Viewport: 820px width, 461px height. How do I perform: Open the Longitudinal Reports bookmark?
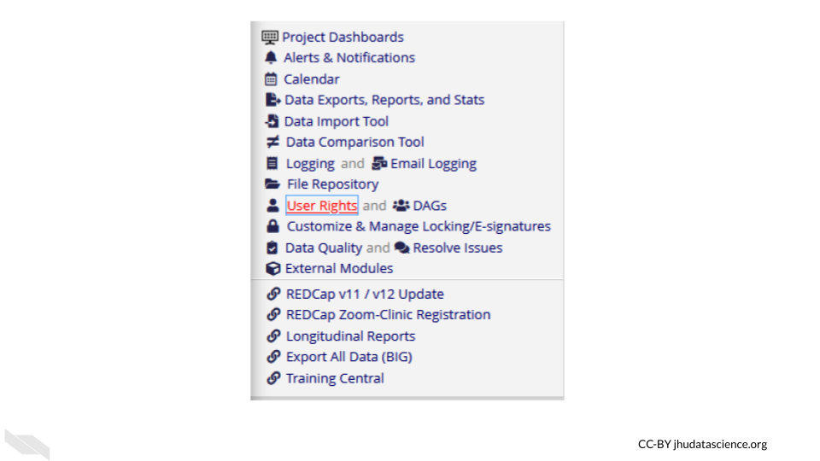point(350,336)
